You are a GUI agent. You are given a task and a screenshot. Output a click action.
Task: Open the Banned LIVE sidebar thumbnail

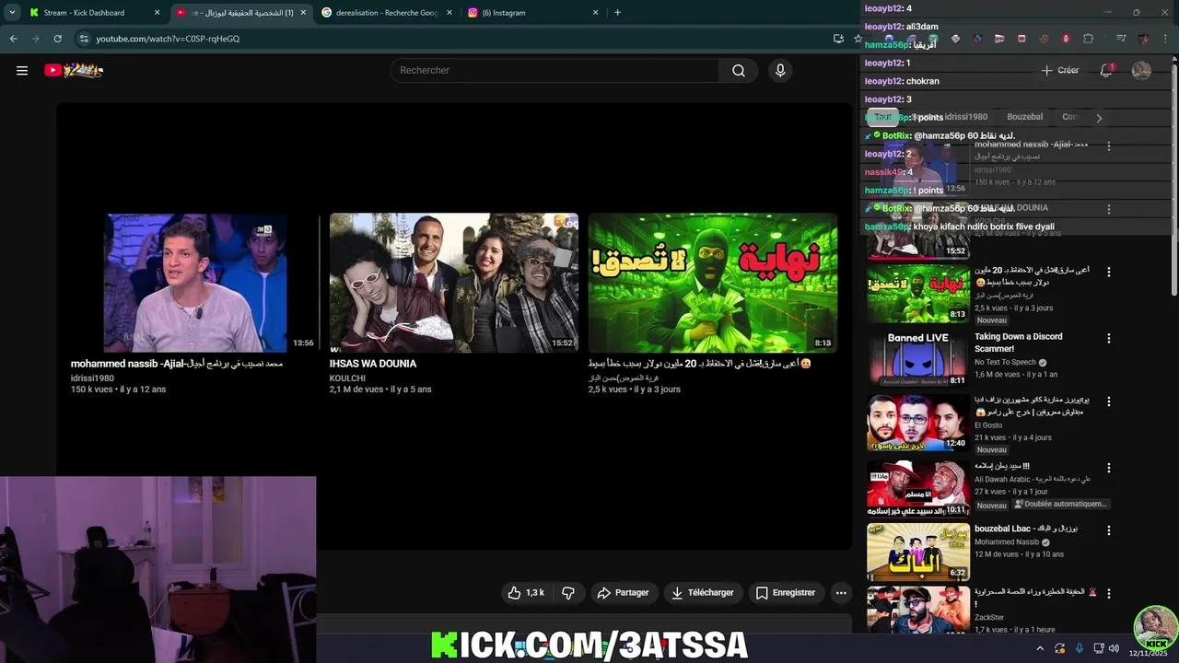pyautogui.click(x=918, y=358)
